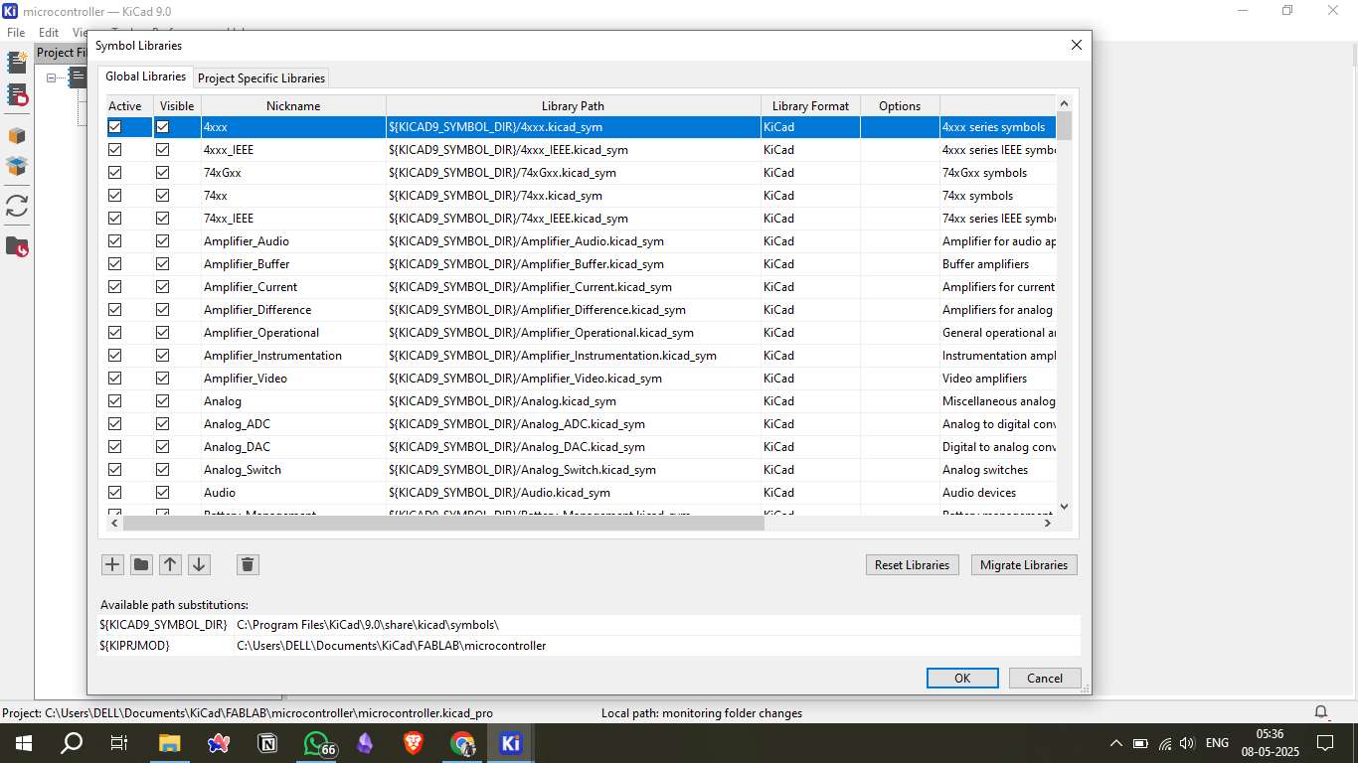Select the Amplifier_Difference nickname cell
The width and height of the screenshot is (1358, 763).
coord(293,310)
